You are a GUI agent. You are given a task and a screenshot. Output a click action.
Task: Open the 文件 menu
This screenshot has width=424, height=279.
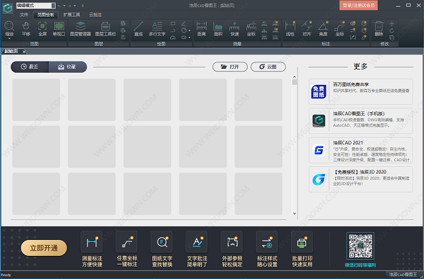point(24,15)
